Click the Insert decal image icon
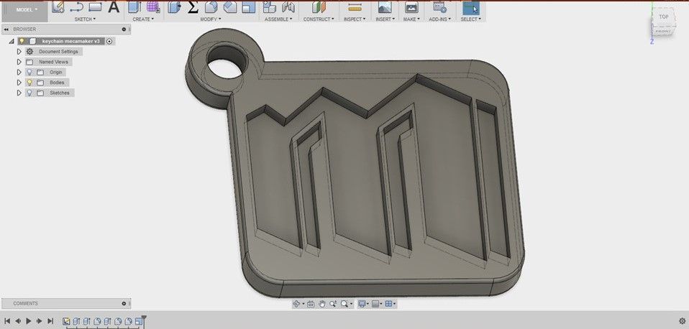 pos(385,7)
